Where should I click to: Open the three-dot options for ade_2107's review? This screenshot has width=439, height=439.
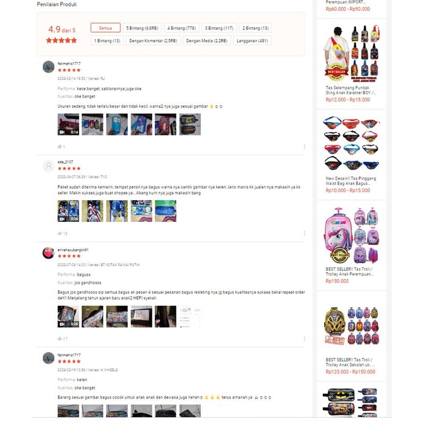(x=304, y=233)
